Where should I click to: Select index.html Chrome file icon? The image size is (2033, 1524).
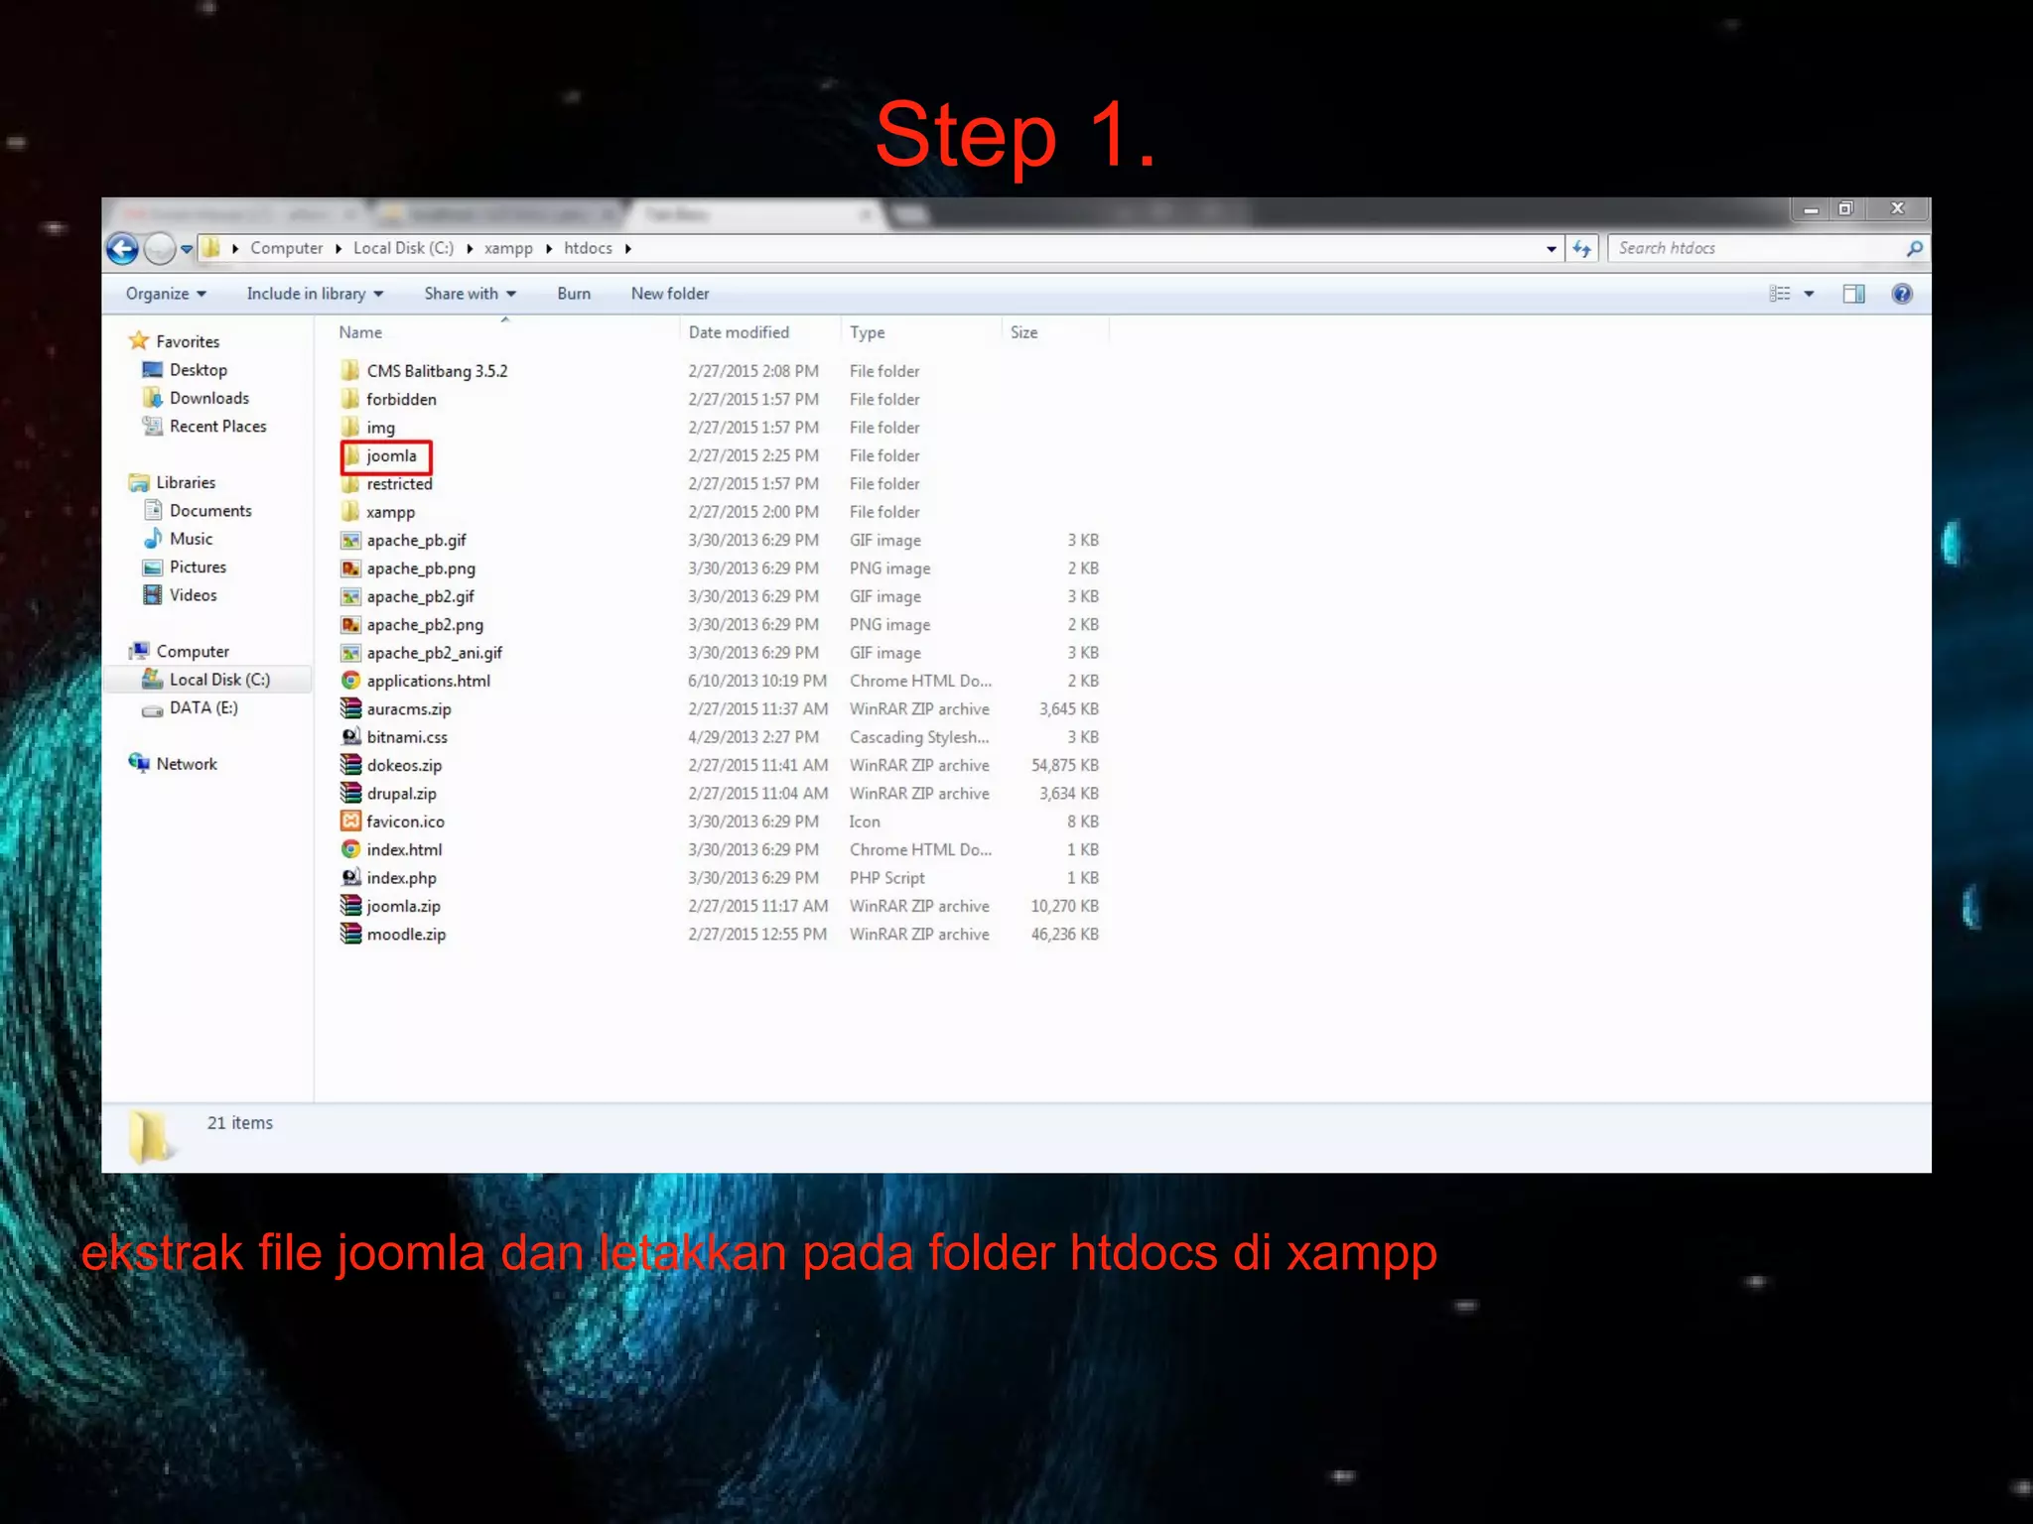[x=350, y=849]
